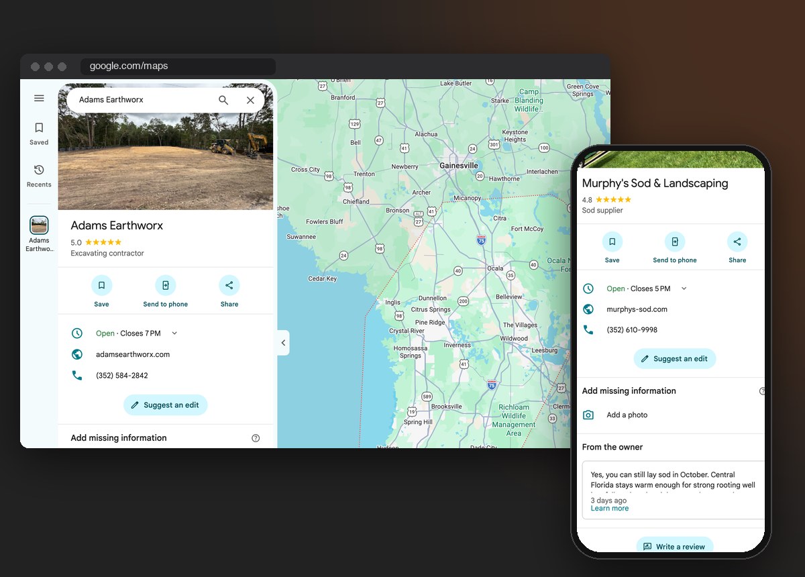Viewport: 805px width, 577px height.
Task: Click clock icon beside Closes 5 PM
Action: pyautogui.click(x=588, y=288)
